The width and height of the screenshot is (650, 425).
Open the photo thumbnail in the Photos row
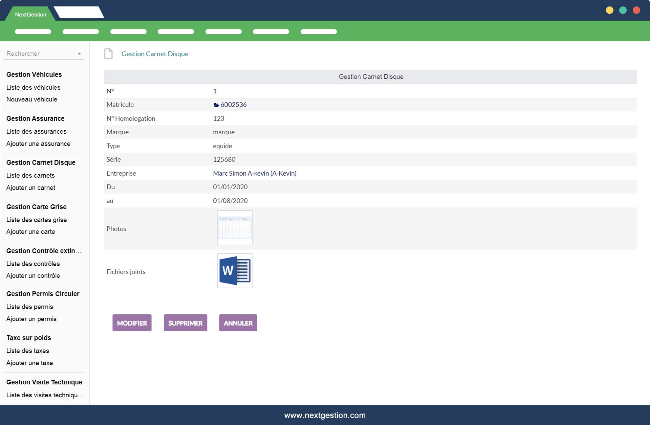pos(235,228)
